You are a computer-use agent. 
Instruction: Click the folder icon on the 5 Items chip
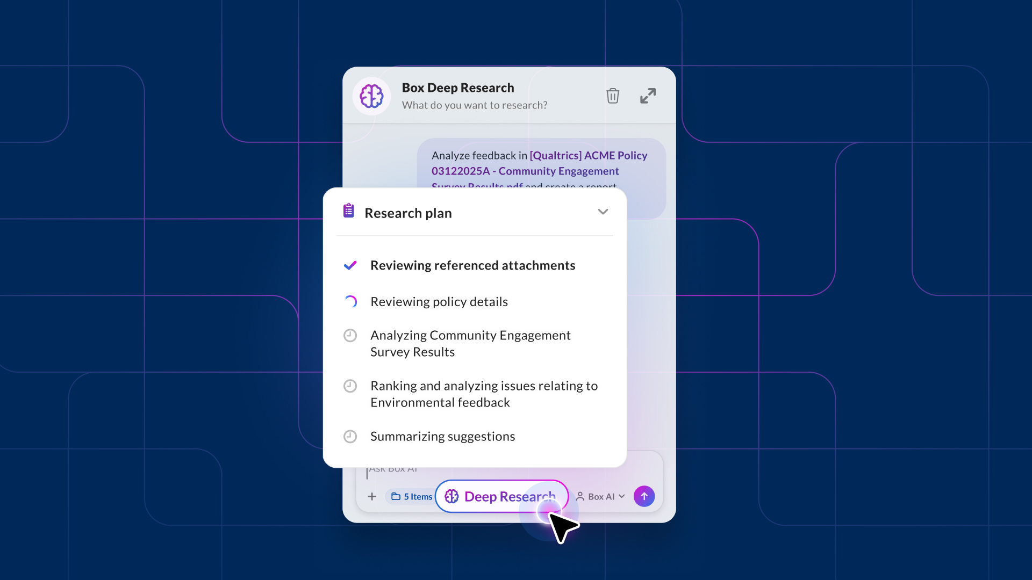point(396,497)
